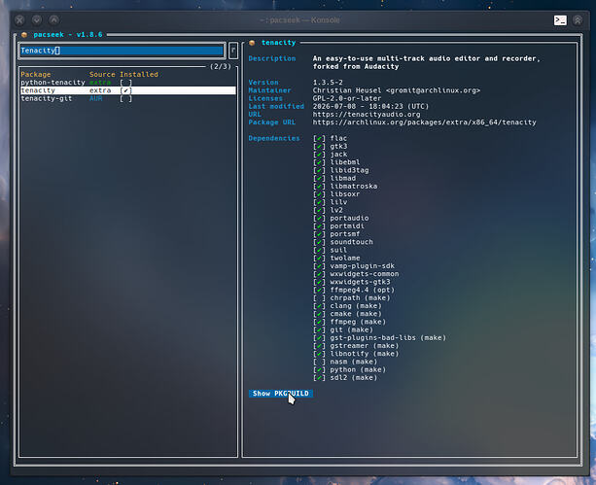Click the sdl2 (make) dependency entry

tap(354, 378)
